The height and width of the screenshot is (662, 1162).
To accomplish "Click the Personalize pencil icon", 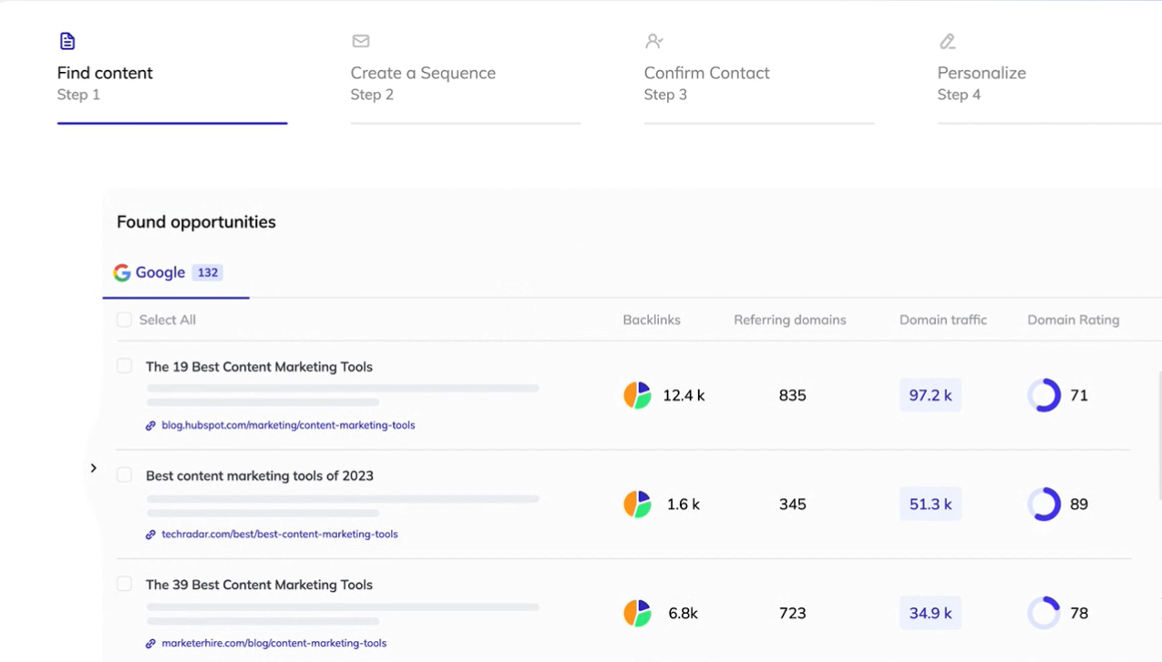I will coord(948,41).
